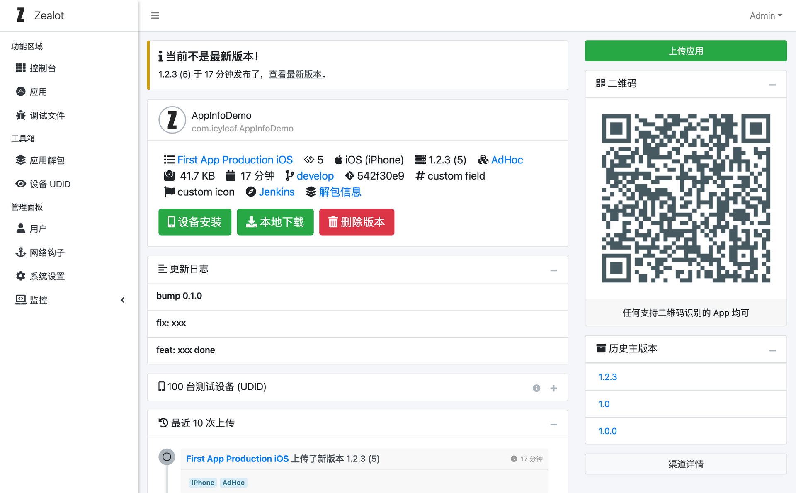
Task: Collapse the 二维码 QR code panel
Action: [772, 85]
